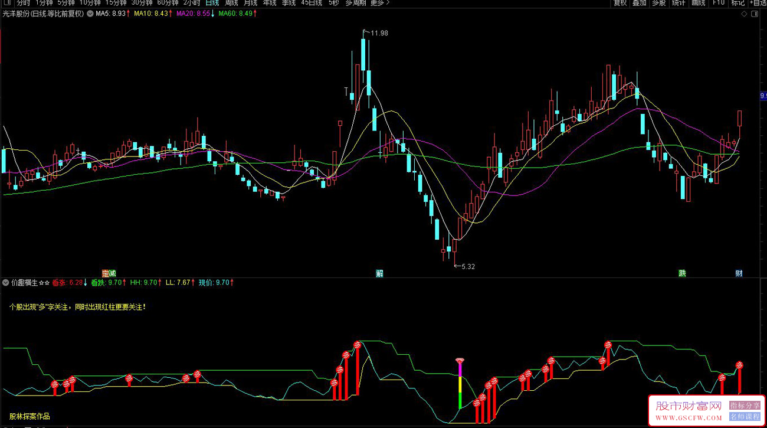Select the 15分钟 period tab
This screenshot has width=767, height=428.
click(x=116, y=3)
